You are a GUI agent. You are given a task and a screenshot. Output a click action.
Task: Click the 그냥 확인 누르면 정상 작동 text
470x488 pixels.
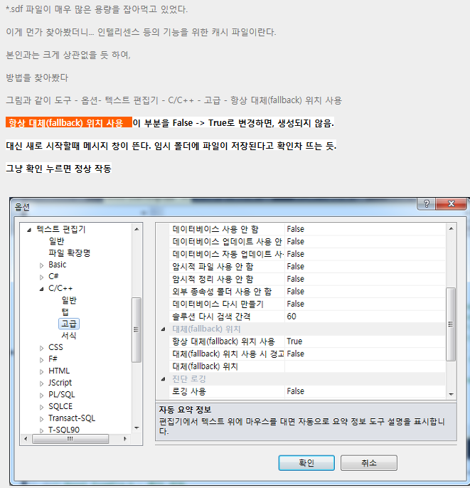(58, 169)
